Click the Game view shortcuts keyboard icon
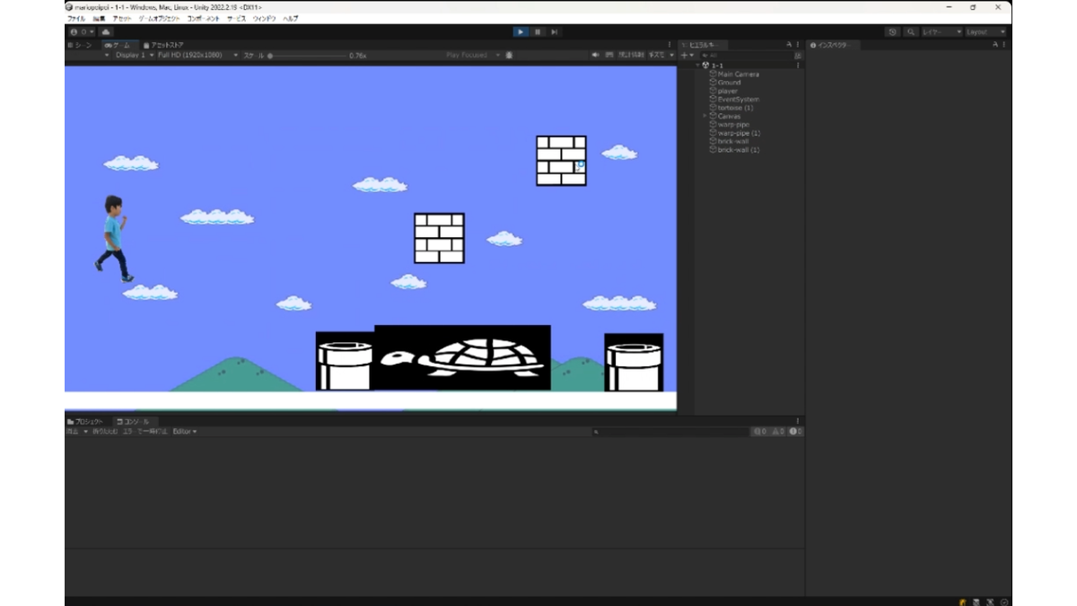 tap(609, 55)
